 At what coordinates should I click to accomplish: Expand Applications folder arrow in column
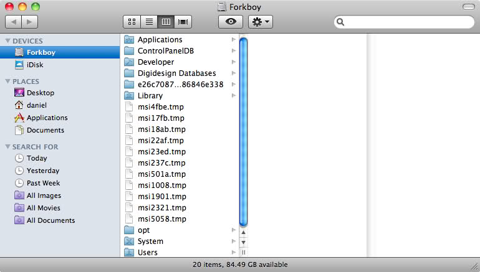[234, 39]
